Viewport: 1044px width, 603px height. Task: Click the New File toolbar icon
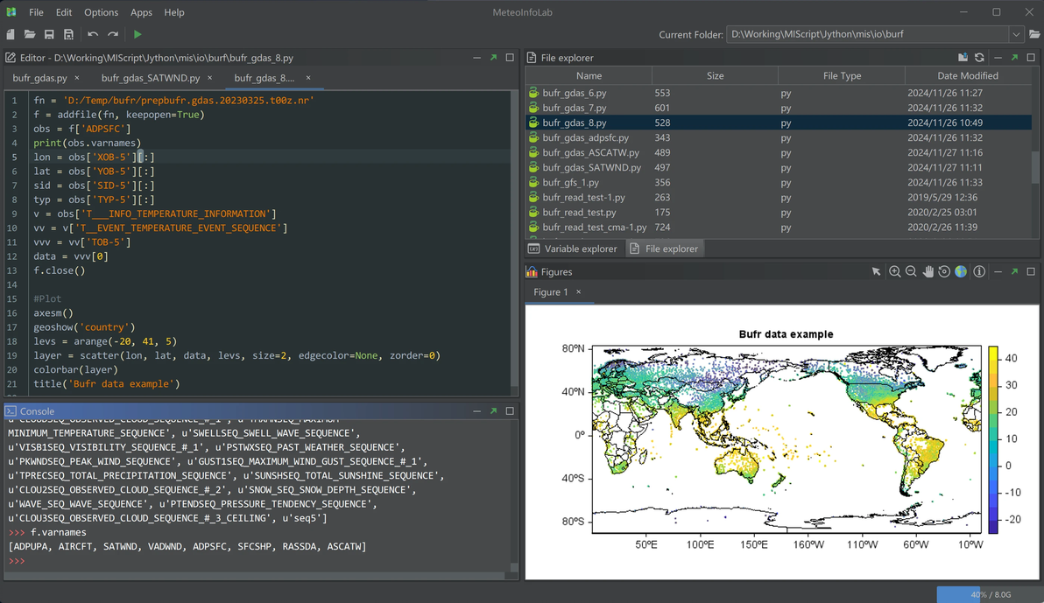pos(11,34)
